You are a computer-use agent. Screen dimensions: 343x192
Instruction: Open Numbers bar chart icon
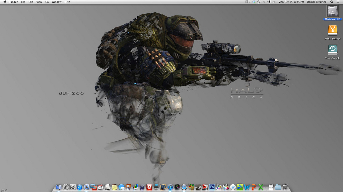(x=135, y=187)
